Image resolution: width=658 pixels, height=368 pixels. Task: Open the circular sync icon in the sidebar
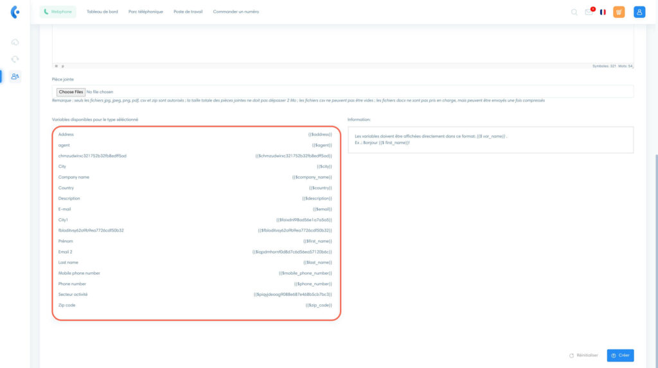tap(15, 59)
